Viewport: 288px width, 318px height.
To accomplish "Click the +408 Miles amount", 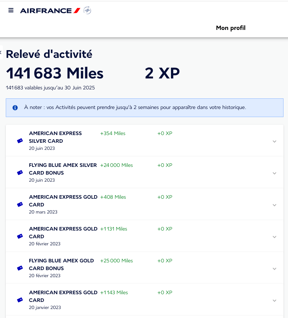I will click(113, 197).
